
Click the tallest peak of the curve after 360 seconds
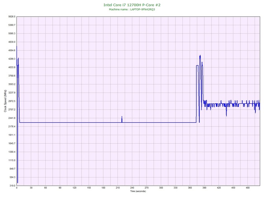click(200, 56)
